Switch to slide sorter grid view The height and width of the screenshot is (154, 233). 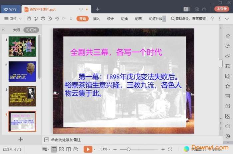click(x=61, y=149)
